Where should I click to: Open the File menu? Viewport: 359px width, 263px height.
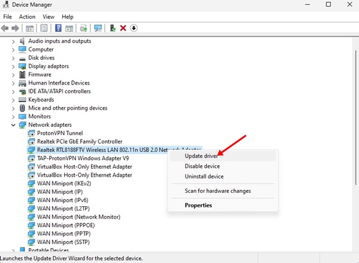pyautogui.click(x=8, y=17)
